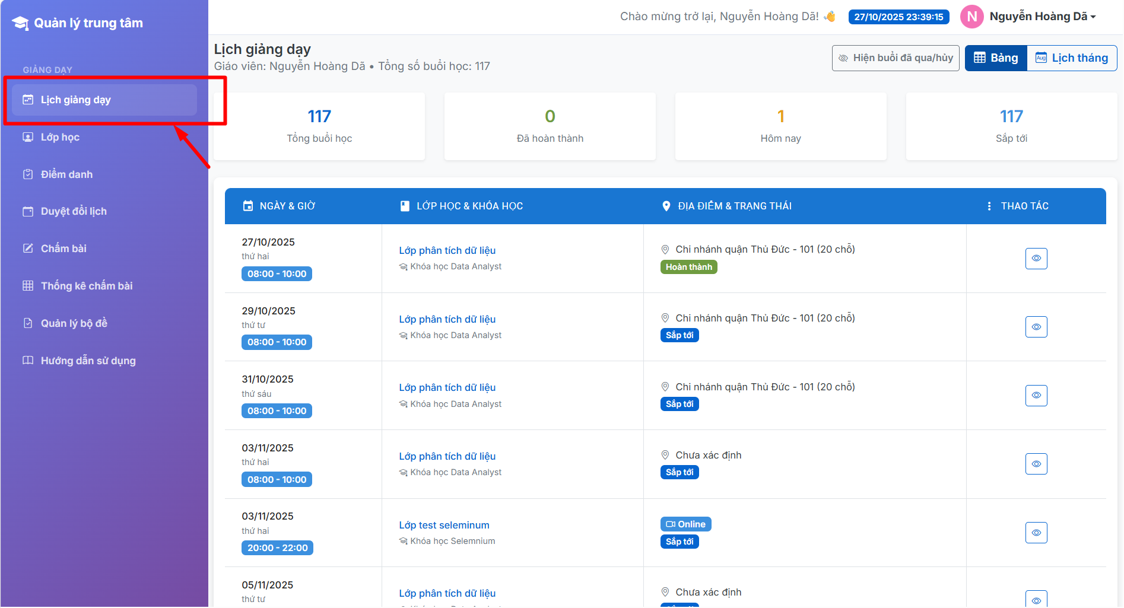Open Lớp test seleminum class link
Screen dimensions: 1124x608
444,526
